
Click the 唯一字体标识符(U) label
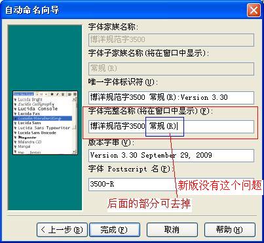[123, 82]
